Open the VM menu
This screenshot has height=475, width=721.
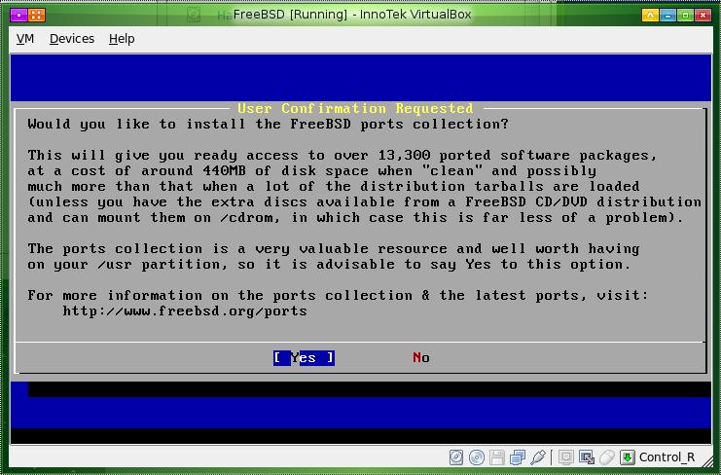(25, 39)
